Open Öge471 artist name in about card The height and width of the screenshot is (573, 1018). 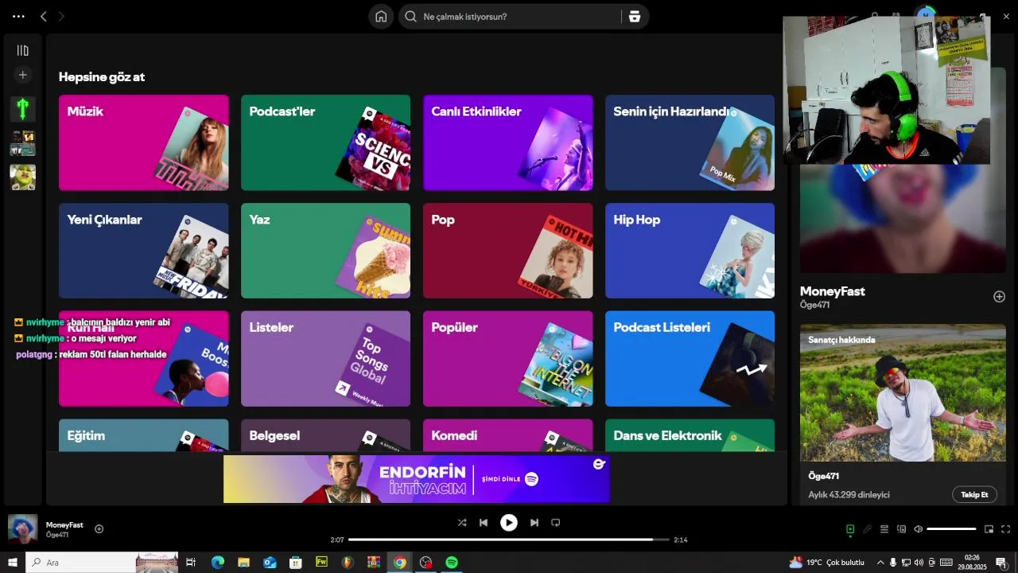pos(823,476)
